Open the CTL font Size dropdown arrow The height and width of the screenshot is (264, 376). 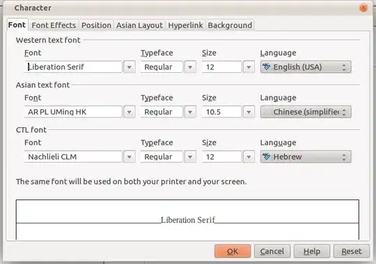coord(249,157)
